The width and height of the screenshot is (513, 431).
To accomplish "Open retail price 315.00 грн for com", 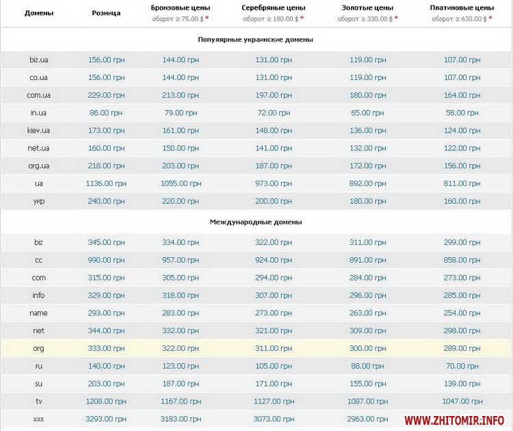I will point(106,278).
